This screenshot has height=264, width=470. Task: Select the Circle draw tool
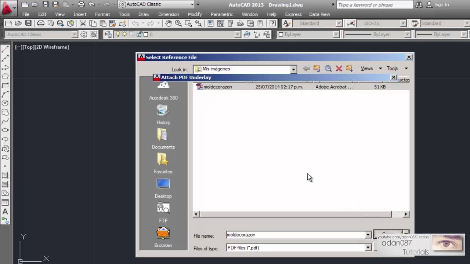[x=5, y=103]
